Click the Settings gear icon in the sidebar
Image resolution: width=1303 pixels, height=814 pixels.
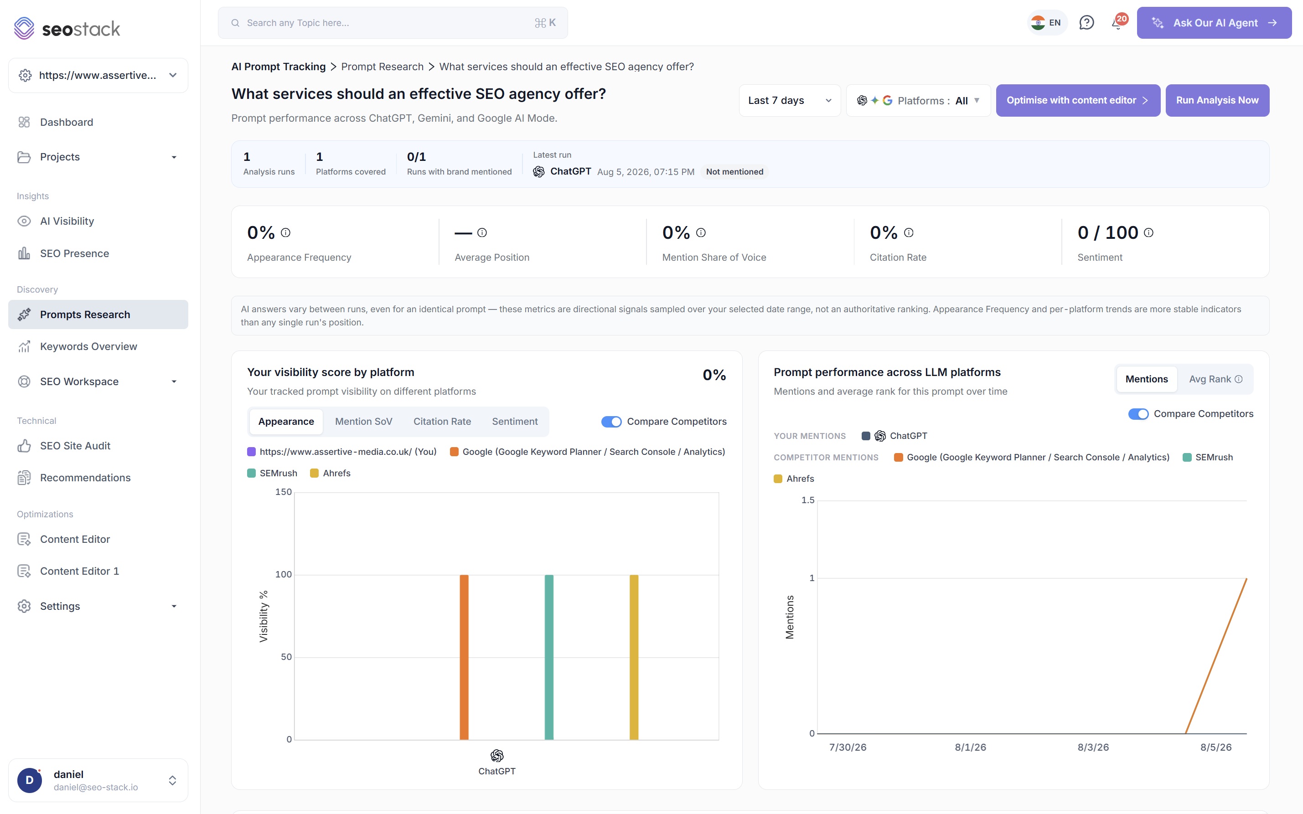(x=24, y=606)
